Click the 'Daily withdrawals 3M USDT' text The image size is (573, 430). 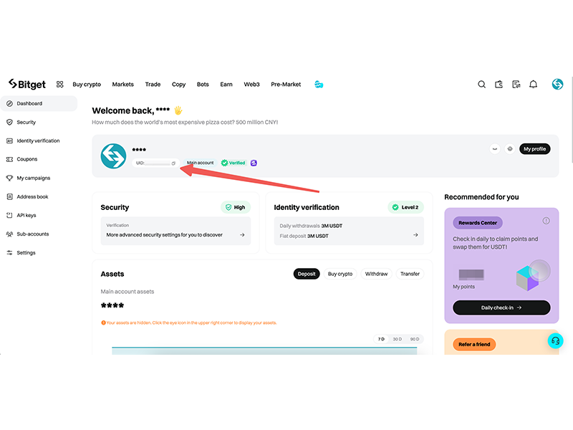point(311,226)
